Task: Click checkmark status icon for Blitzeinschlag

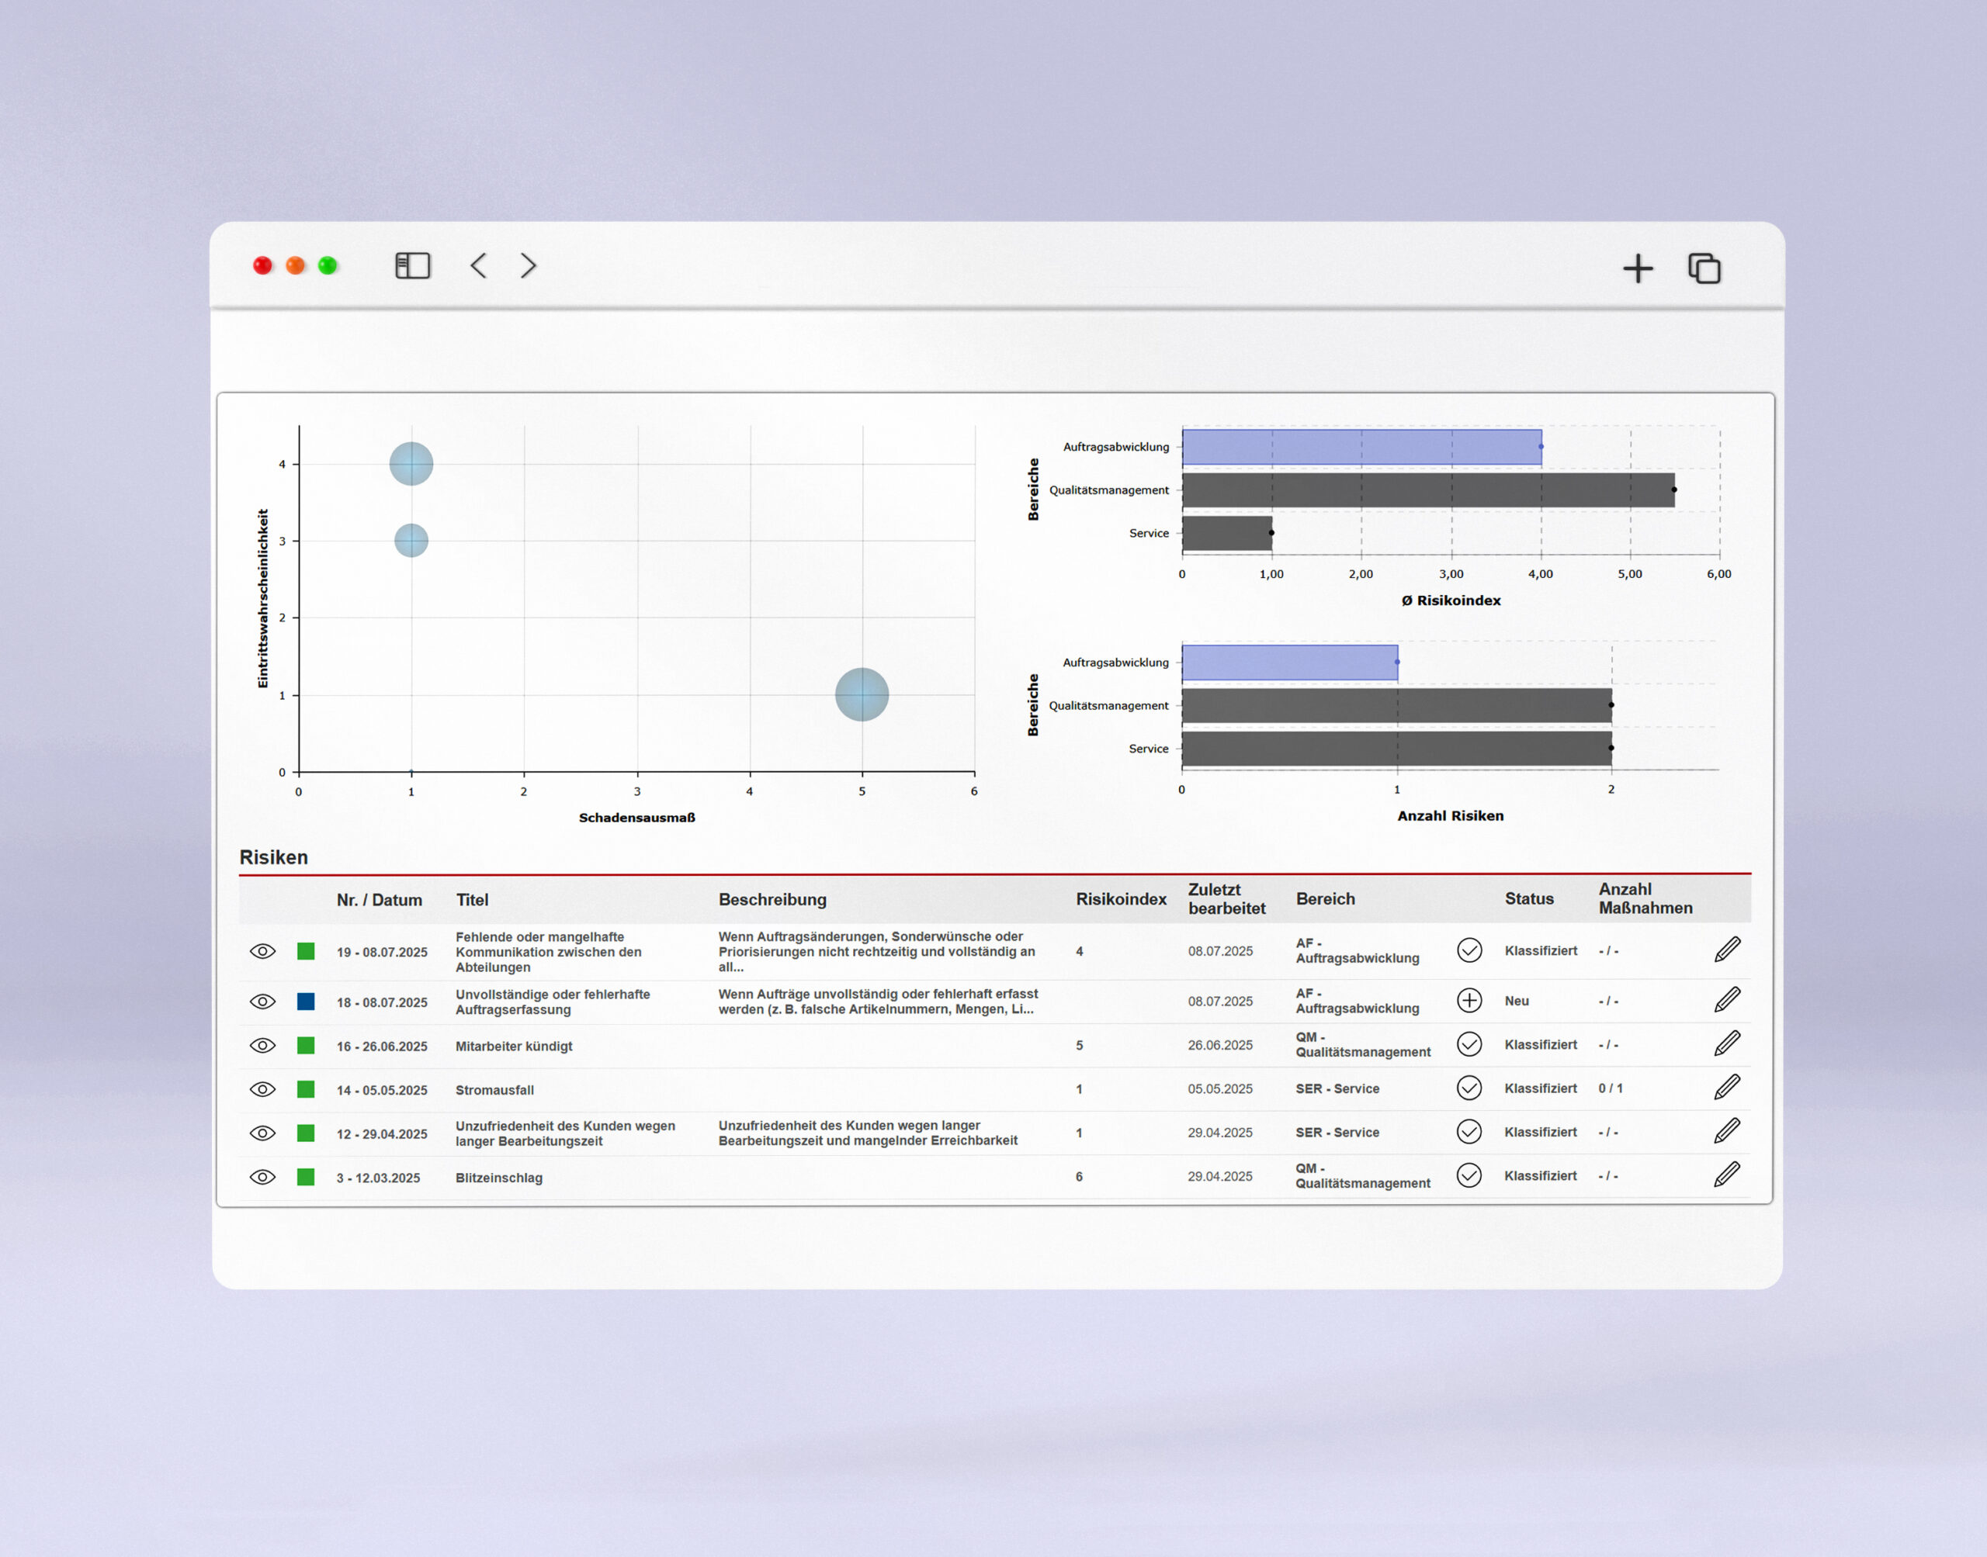Action: 1469,1175
